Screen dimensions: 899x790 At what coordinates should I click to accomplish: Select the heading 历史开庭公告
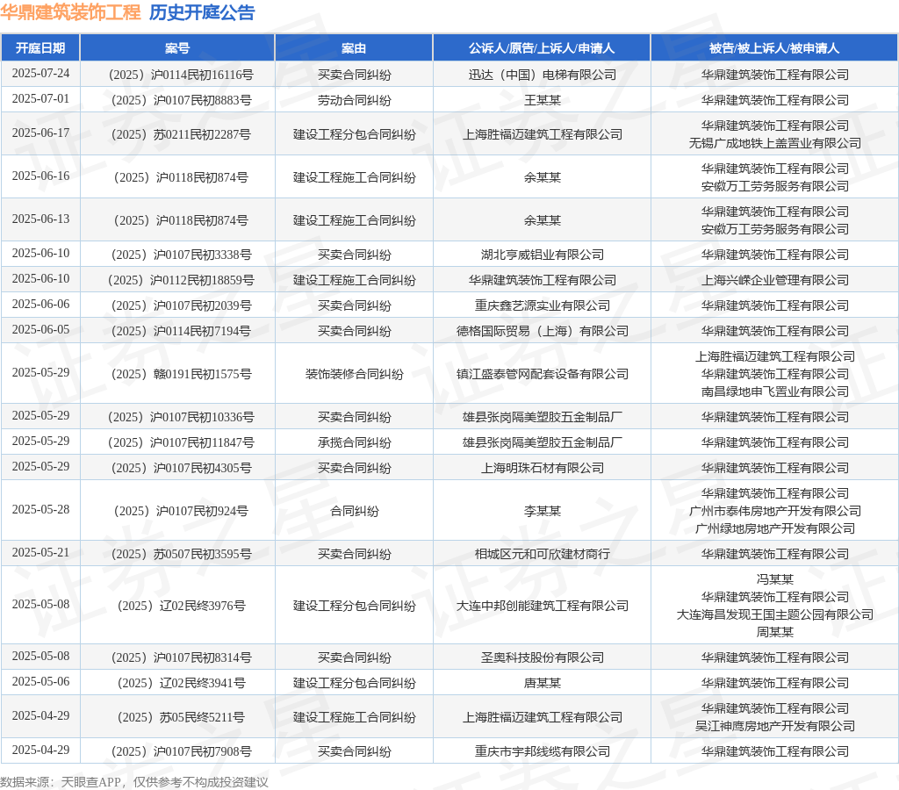[x=202, y=12]
